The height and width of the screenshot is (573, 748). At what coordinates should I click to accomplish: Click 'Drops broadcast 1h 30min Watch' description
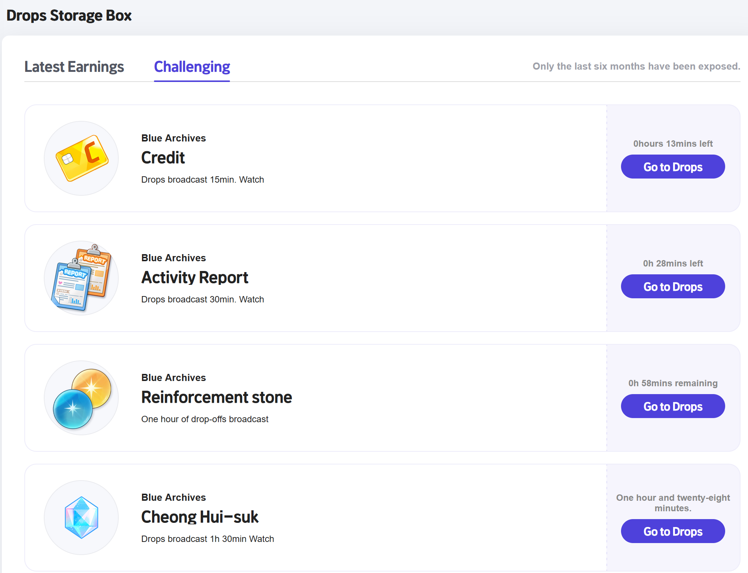click(208, 539)
